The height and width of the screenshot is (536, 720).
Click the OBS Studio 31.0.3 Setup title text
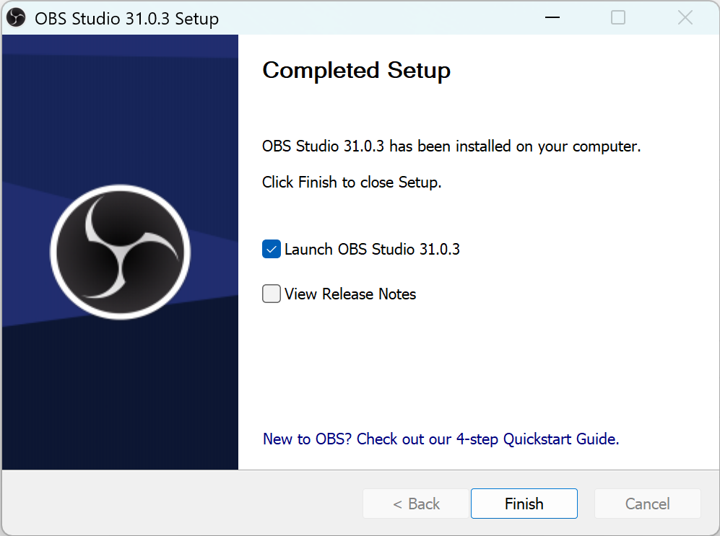(x=126, y=19)
